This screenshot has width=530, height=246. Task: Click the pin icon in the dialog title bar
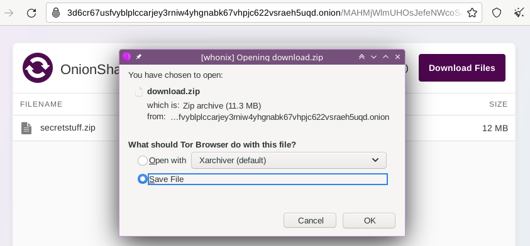[138, 57]
